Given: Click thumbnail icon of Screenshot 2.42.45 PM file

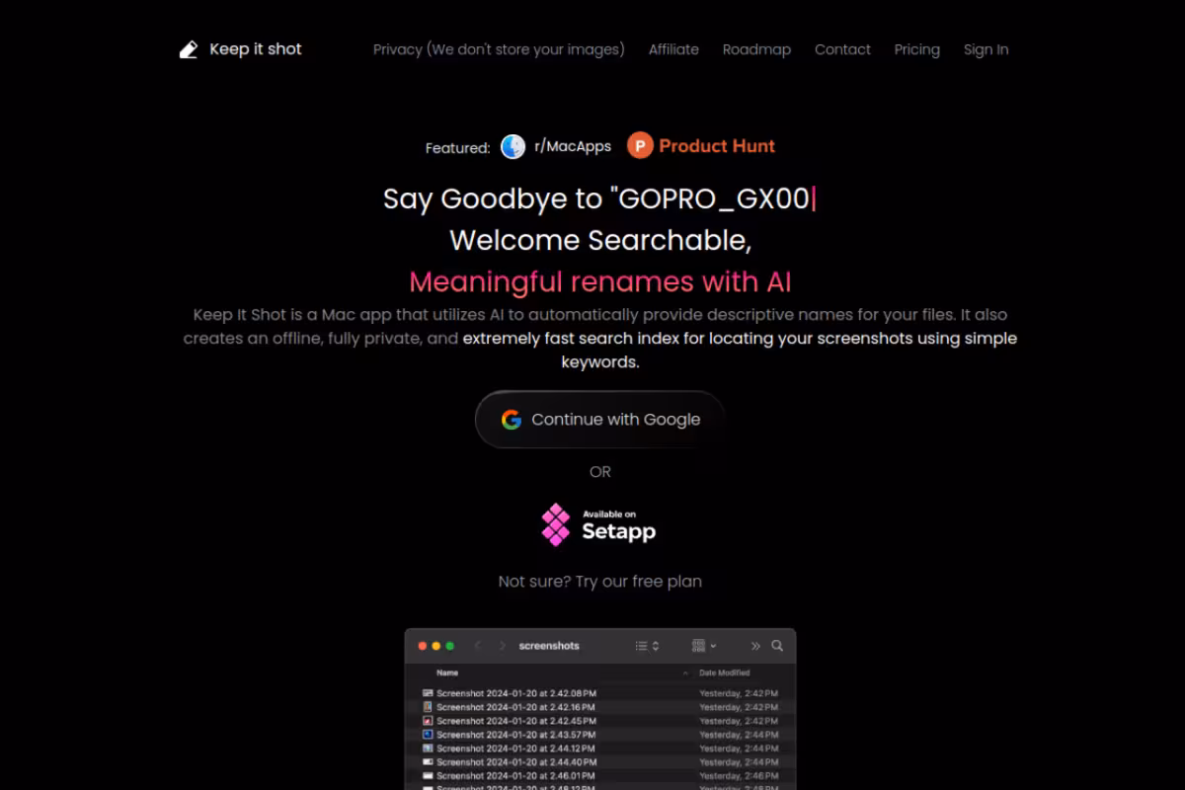Looking at the screenshot, I should click(428, 721).
